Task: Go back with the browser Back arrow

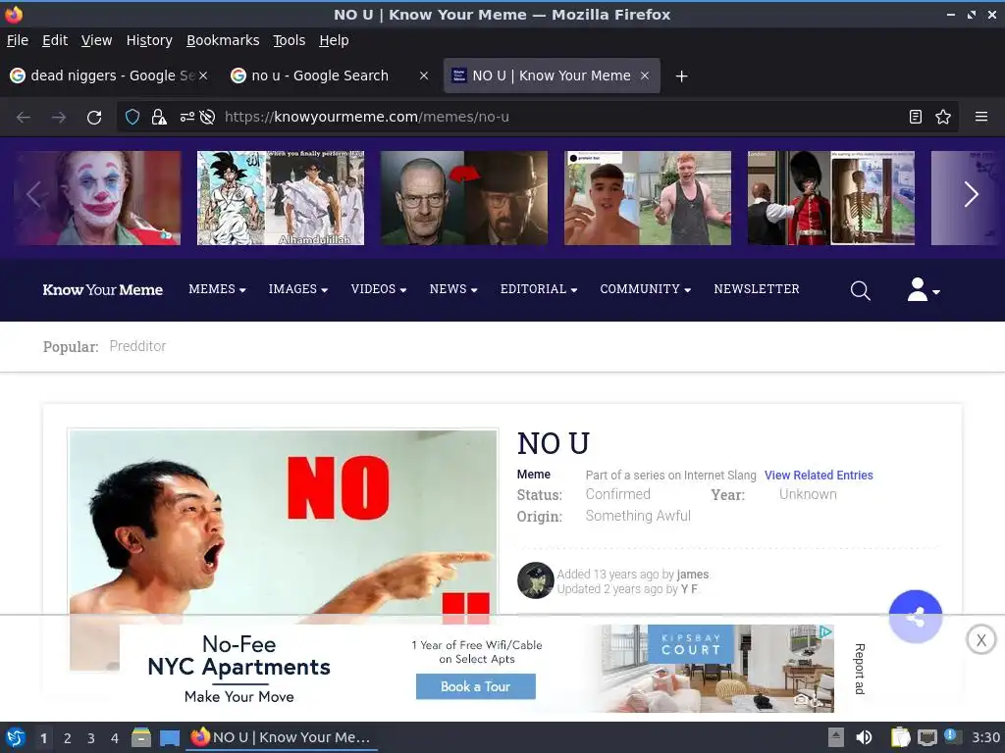Action: pyautogui.click(x=24, y=118)
